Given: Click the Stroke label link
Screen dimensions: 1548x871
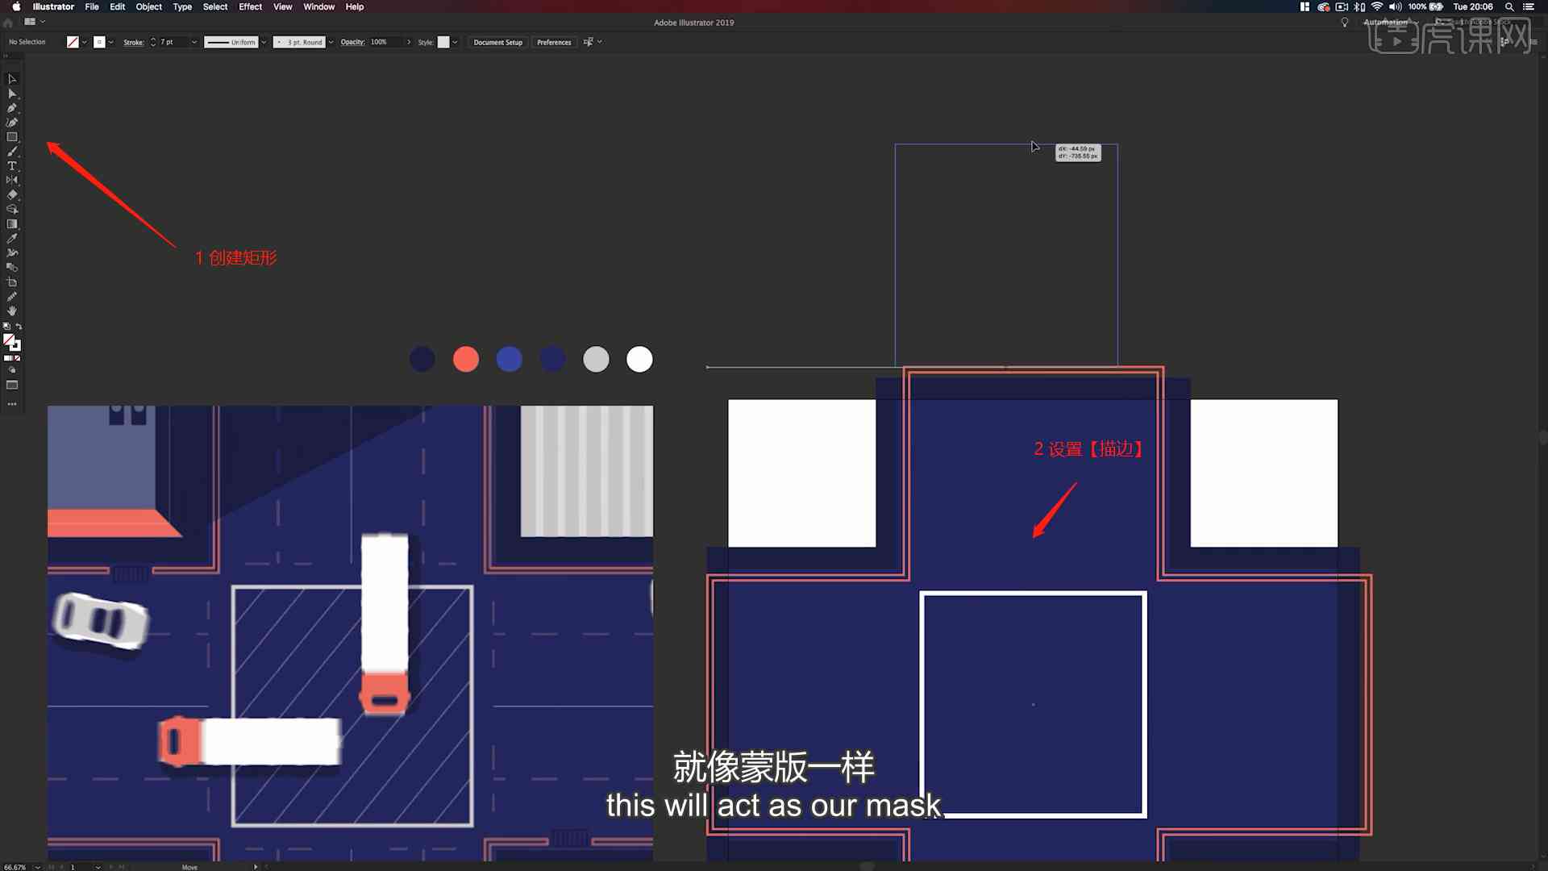Looking at the screenshot, I should point(133,42).
